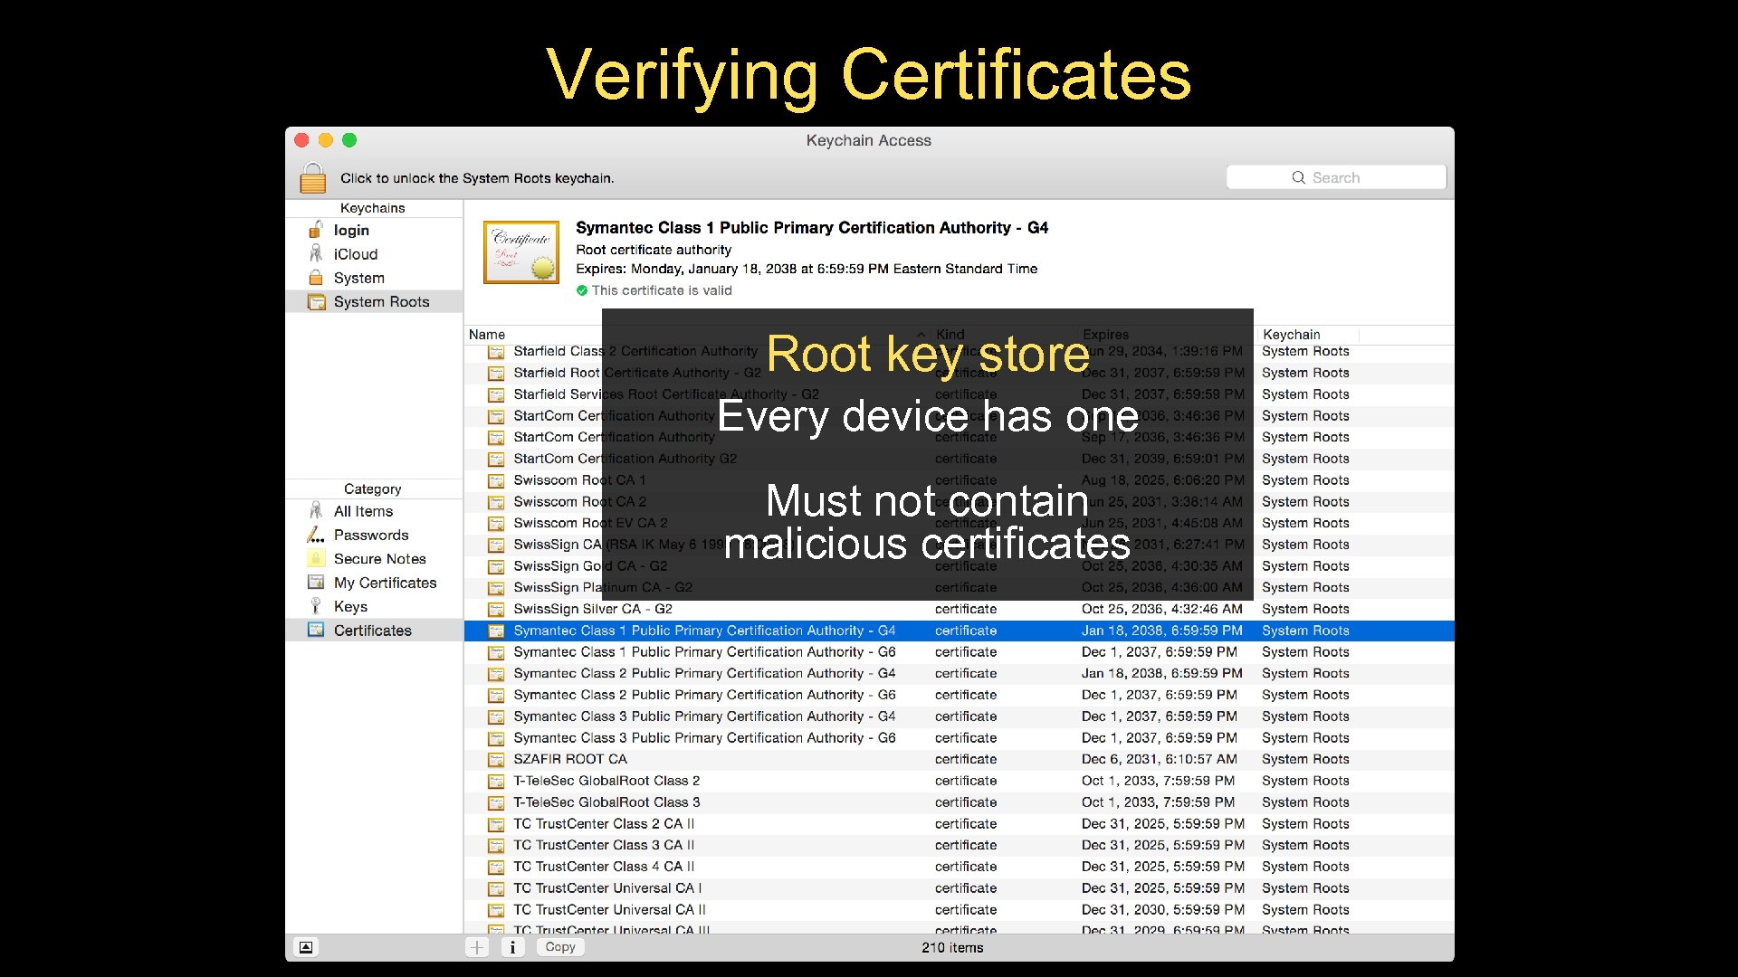1738x977 pixels.
Task: Click the Copy button
Action: [559, 946]
